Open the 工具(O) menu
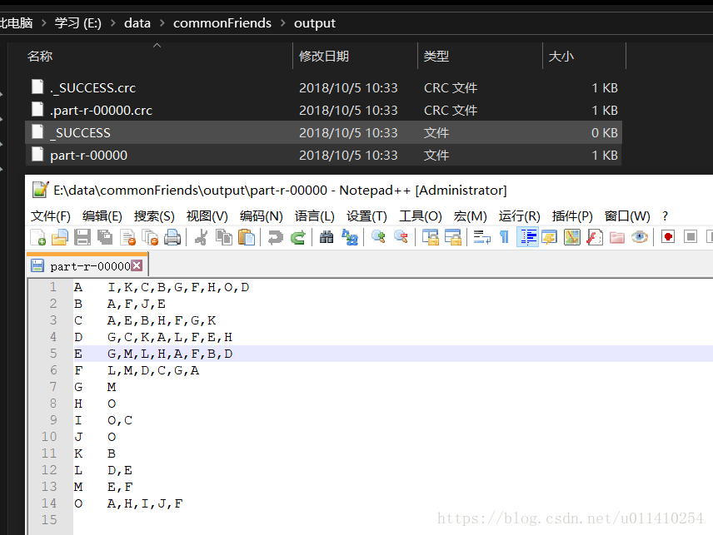The height and width of the screenshot is (535, 713). click(x=420, y=216)
